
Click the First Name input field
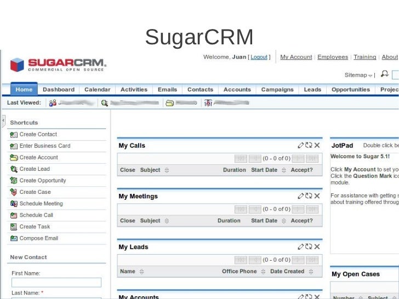click(x=56, y=283)
